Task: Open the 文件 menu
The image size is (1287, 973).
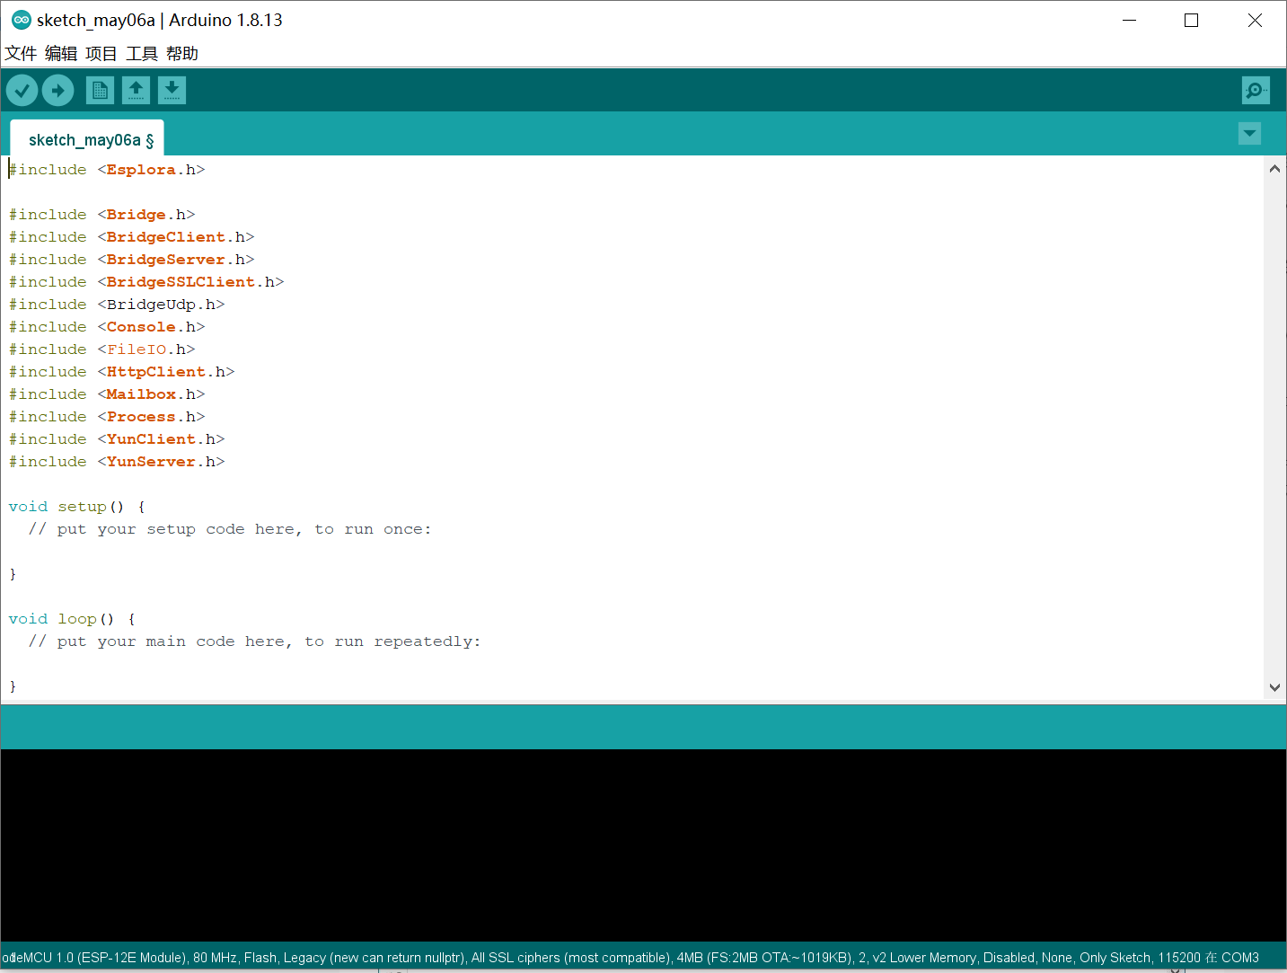Action: coord(21,54)
